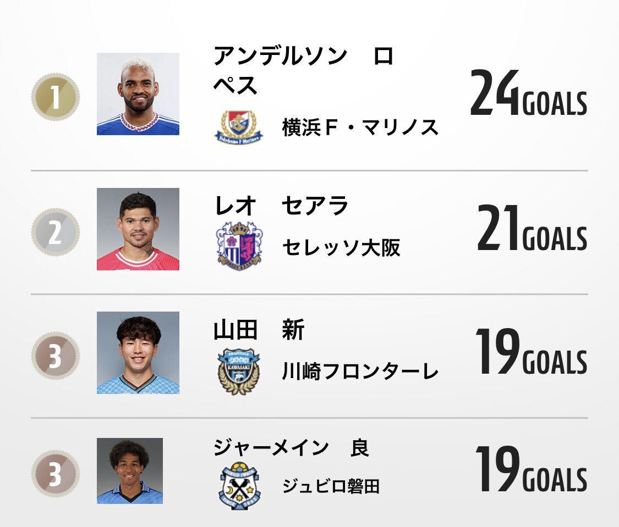
Task: Click the silver rank 2 medal badge
Action: [x=56, y=232]
